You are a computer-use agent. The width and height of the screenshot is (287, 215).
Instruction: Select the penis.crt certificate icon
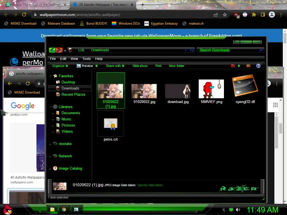coord(111,124)
